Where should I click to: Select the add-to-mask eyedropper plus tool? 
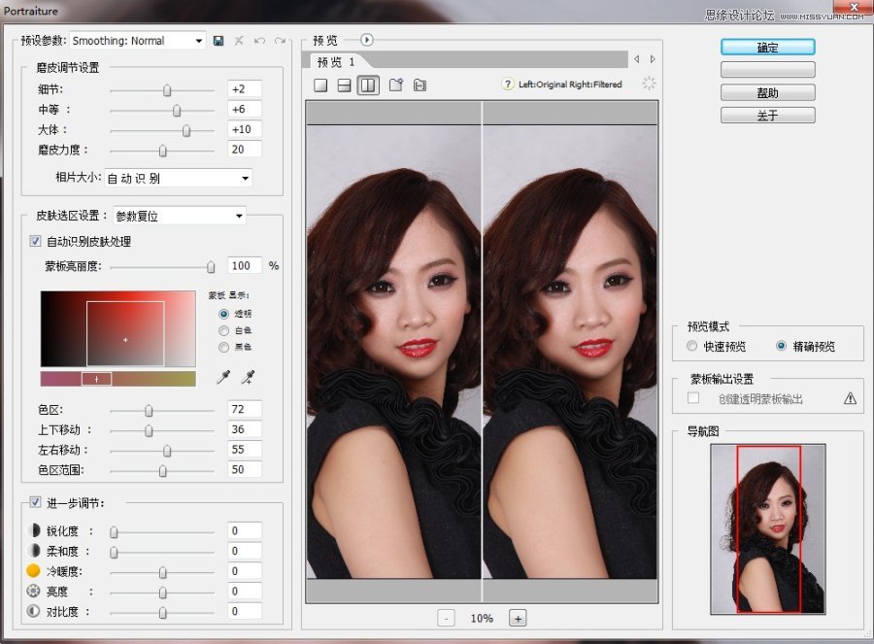tap(248, 377)
